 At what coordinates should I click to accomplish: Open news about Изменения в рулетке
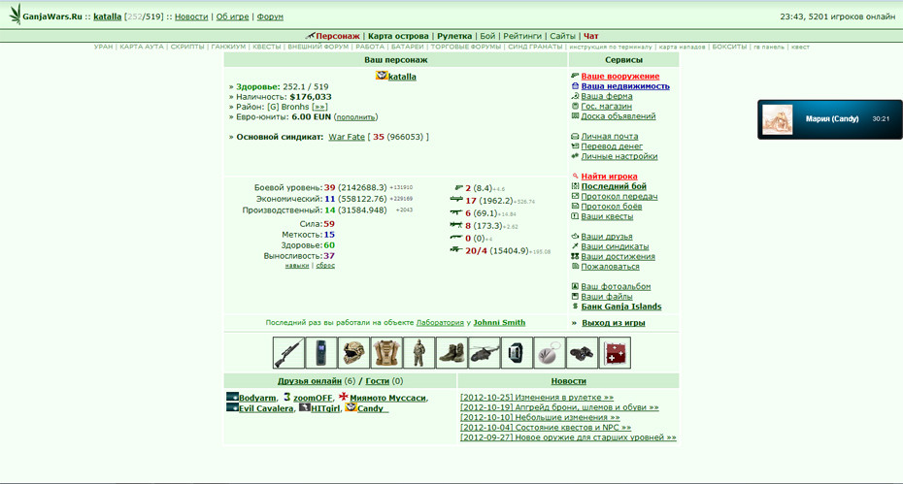coord(537,397)
